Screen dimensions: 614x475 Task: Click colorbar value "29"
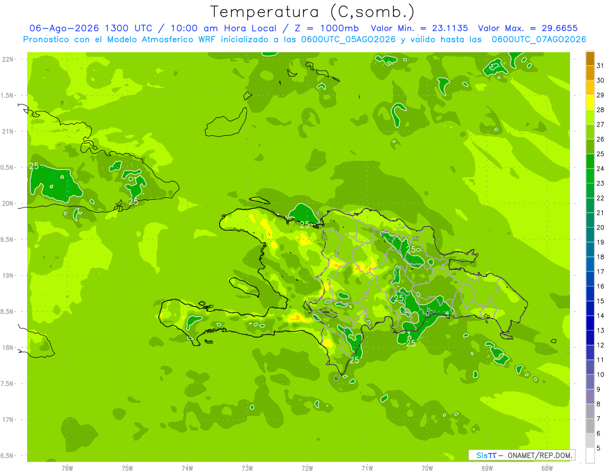click(601, 95)
